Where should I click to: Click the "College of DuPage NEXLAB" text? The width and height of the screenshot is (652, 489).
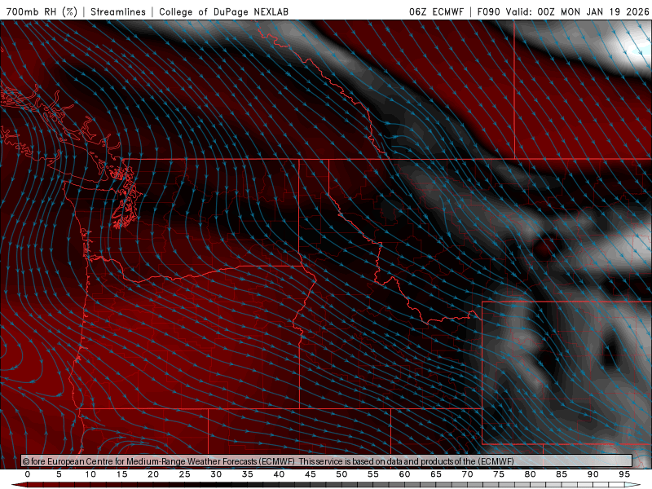223,11
